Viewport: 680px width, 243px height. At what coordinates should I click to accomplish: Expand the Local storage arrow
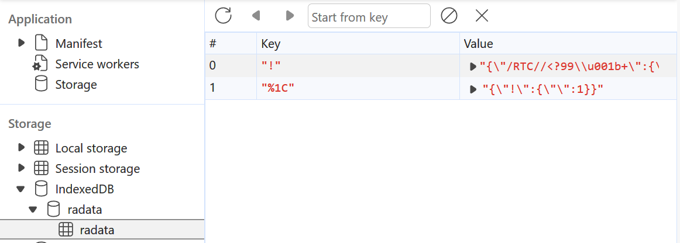[x=22, y=148]
